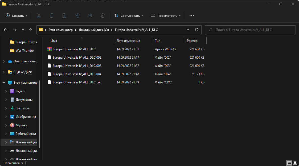
Task: Select file name Europa Universalis IV_ALL_DLC.003
Action: coord(77,66)
